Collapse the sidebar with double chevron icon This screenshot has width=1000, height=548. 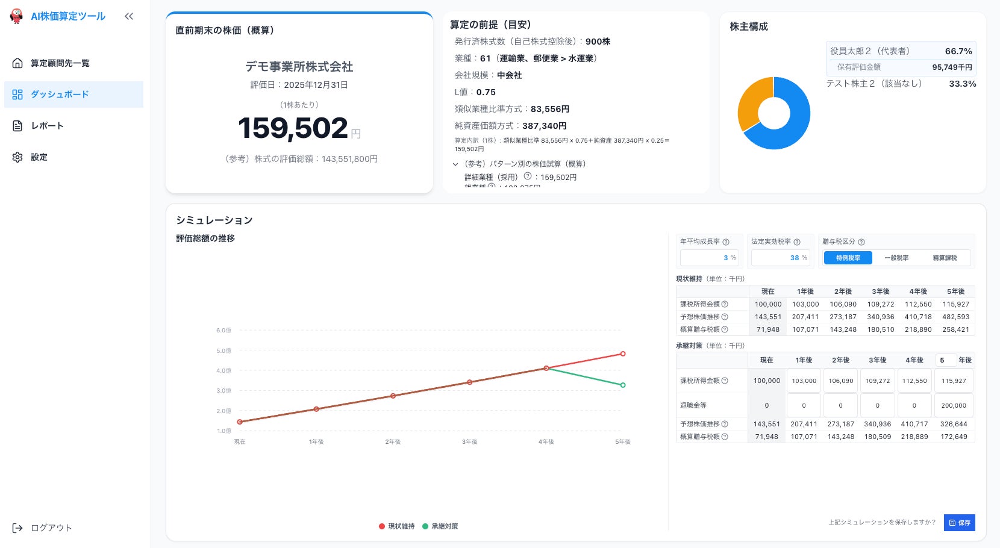[x=129, y=16]
